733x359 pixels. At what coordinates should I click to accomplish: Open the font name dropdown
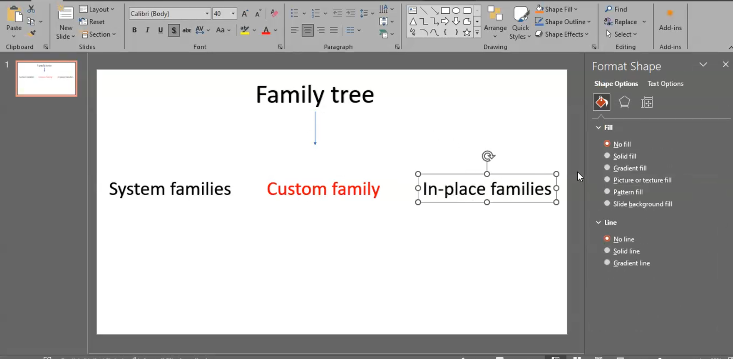tap(207, 14)
